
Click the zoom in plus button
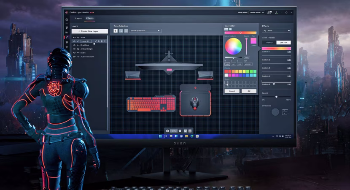pyautogui.click(x=167, y=131)
